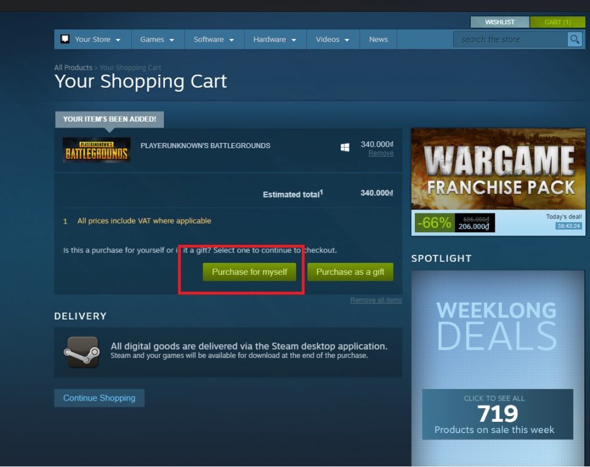Expand the Software dropdown menu
Screen dimensions: 590x467
[x=214, y=39]
